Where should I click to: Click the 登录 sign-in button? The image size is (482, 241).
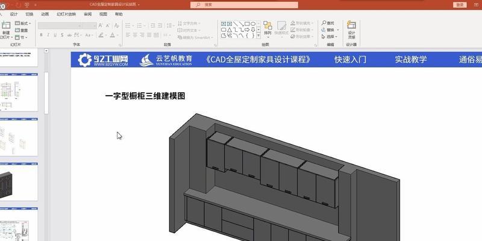460,5
